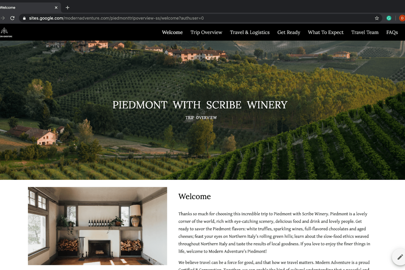Visit the Travel Team page

pyautogui.click(x=365, y=32)
